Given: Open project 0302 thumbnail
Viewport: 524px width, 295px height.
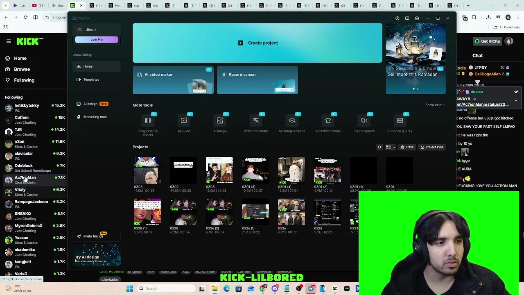Looking at the screenshot, I should tap(183, 170).
